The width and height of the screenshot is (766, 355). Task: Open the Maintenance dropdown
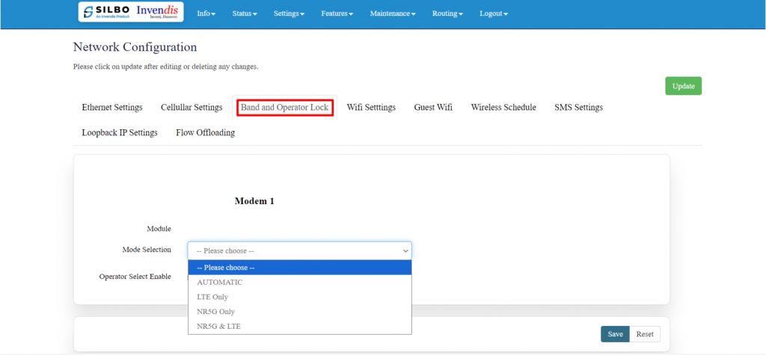[x=392, y=14]
